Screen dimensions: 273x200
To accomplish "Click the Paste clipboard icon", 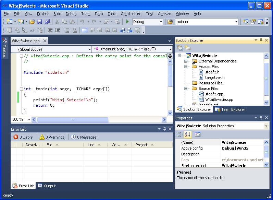I will 72,22.
